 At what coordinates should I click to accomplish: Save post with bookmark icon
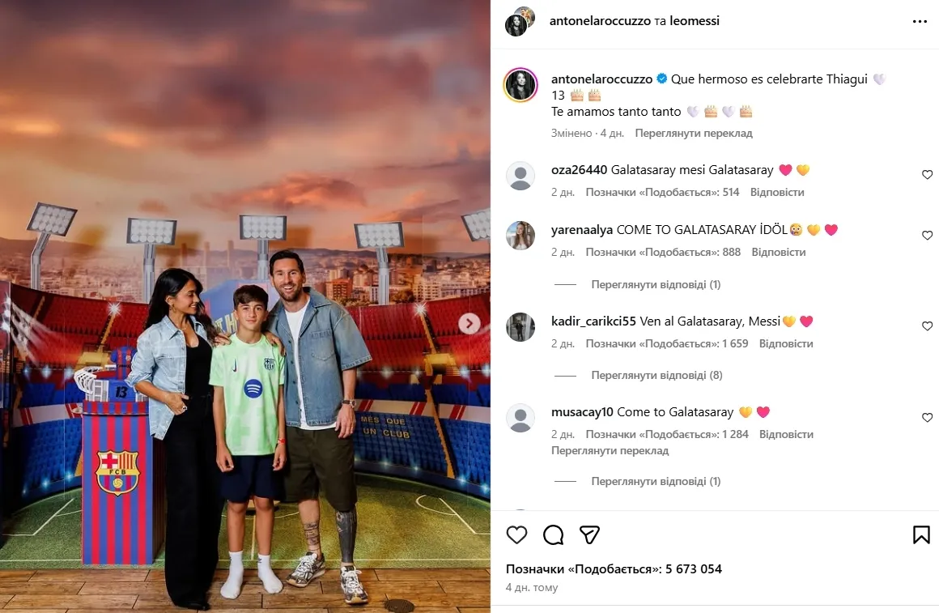point(921,534)
